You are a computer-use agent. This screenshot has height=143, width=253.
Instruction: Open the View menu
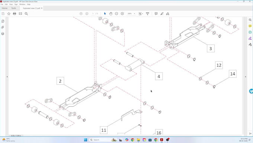[11, 4]
